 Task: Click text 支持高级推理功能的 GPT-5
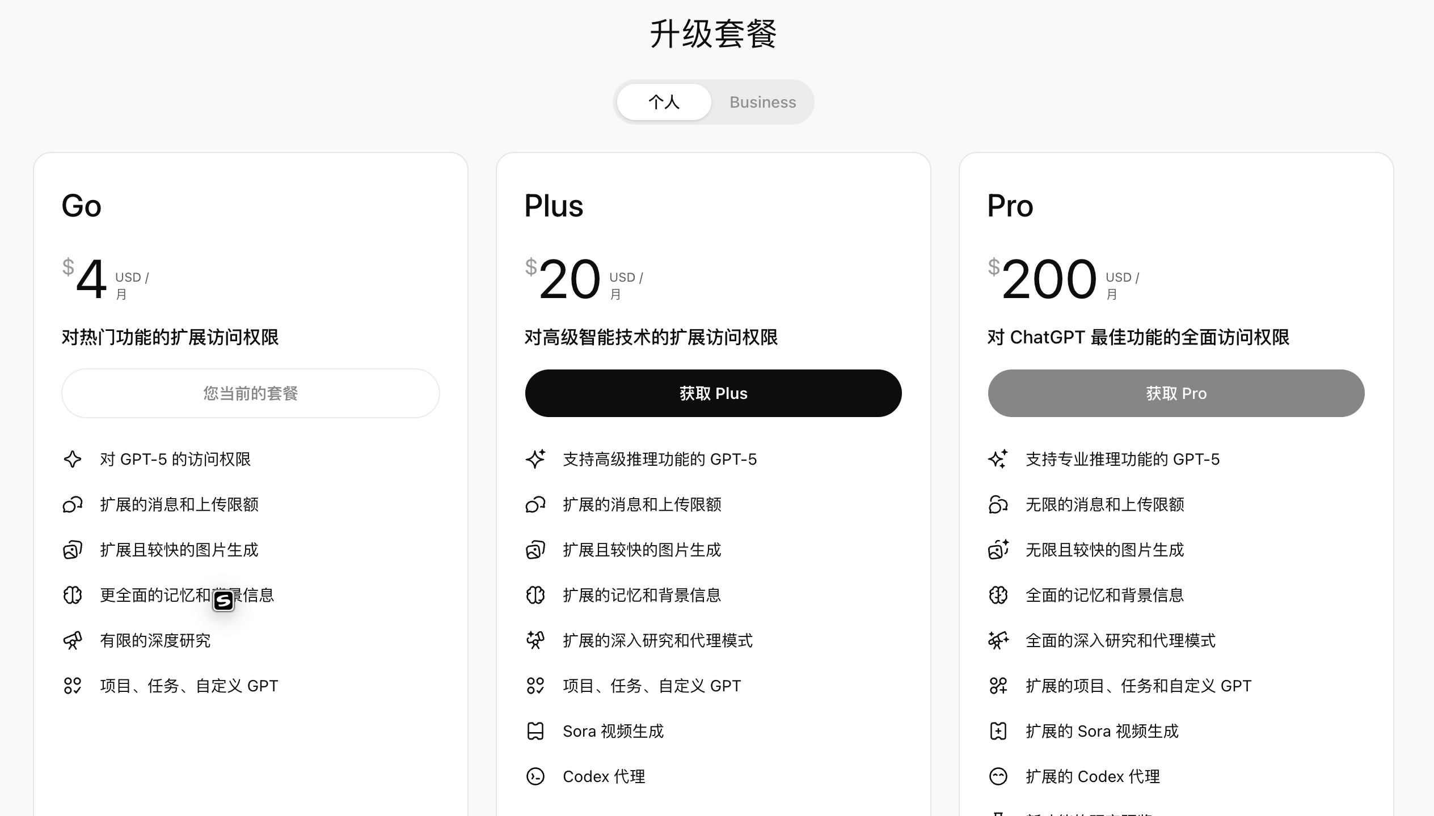click(660, 459)
